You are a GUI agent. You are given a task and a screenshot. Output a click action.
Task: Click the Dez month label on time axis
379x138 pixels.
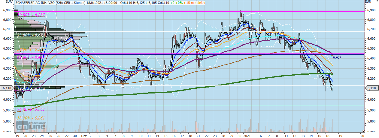(x=84, y=135)
